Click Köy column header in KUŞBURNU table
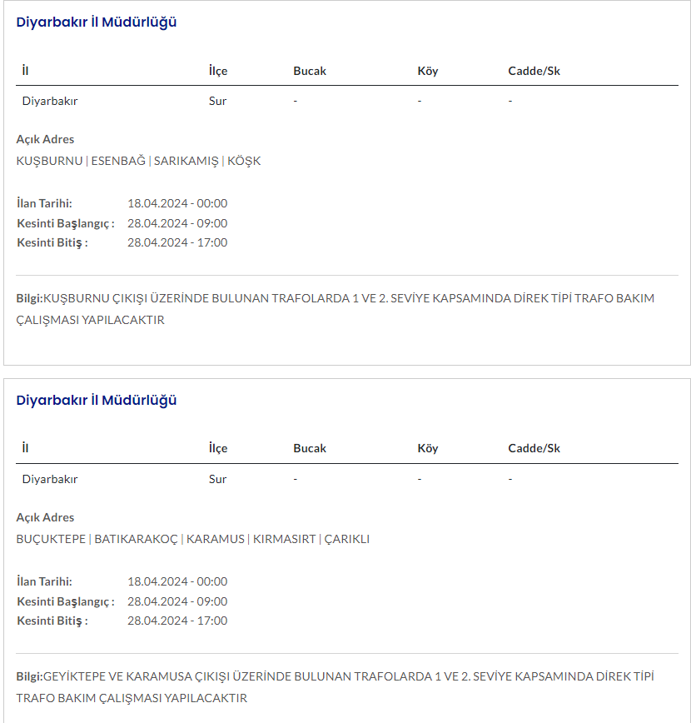The height and width of the screenshot is (723, 691). 427,71
